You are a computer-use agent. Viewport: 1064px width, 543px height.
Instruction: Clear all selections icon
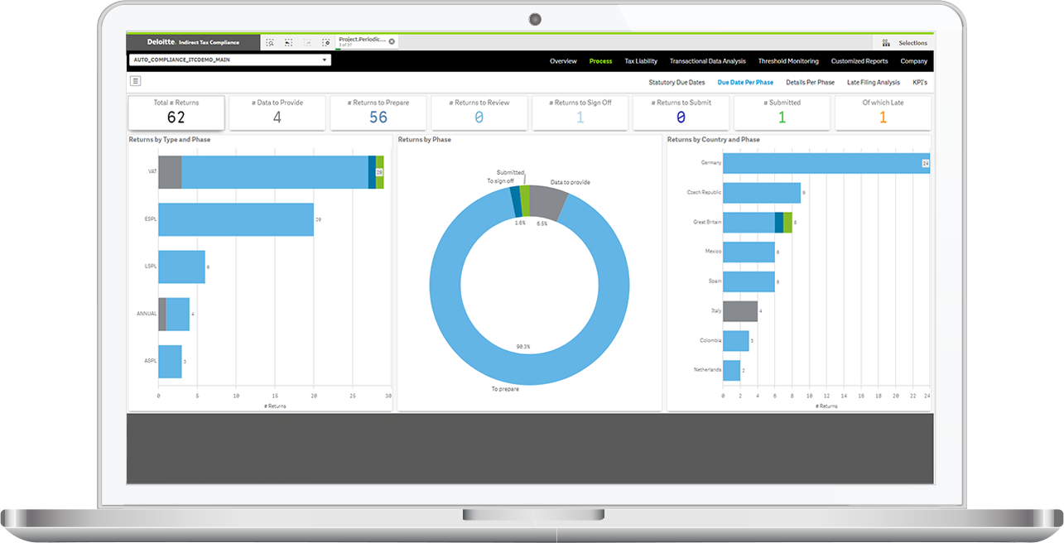coord(326,42)
